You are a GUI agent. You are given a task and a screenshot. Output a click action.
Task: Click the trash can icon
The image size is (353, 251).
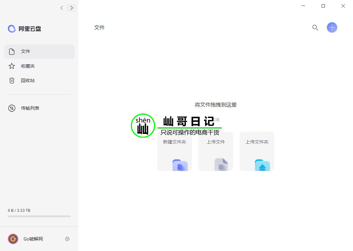12,80
